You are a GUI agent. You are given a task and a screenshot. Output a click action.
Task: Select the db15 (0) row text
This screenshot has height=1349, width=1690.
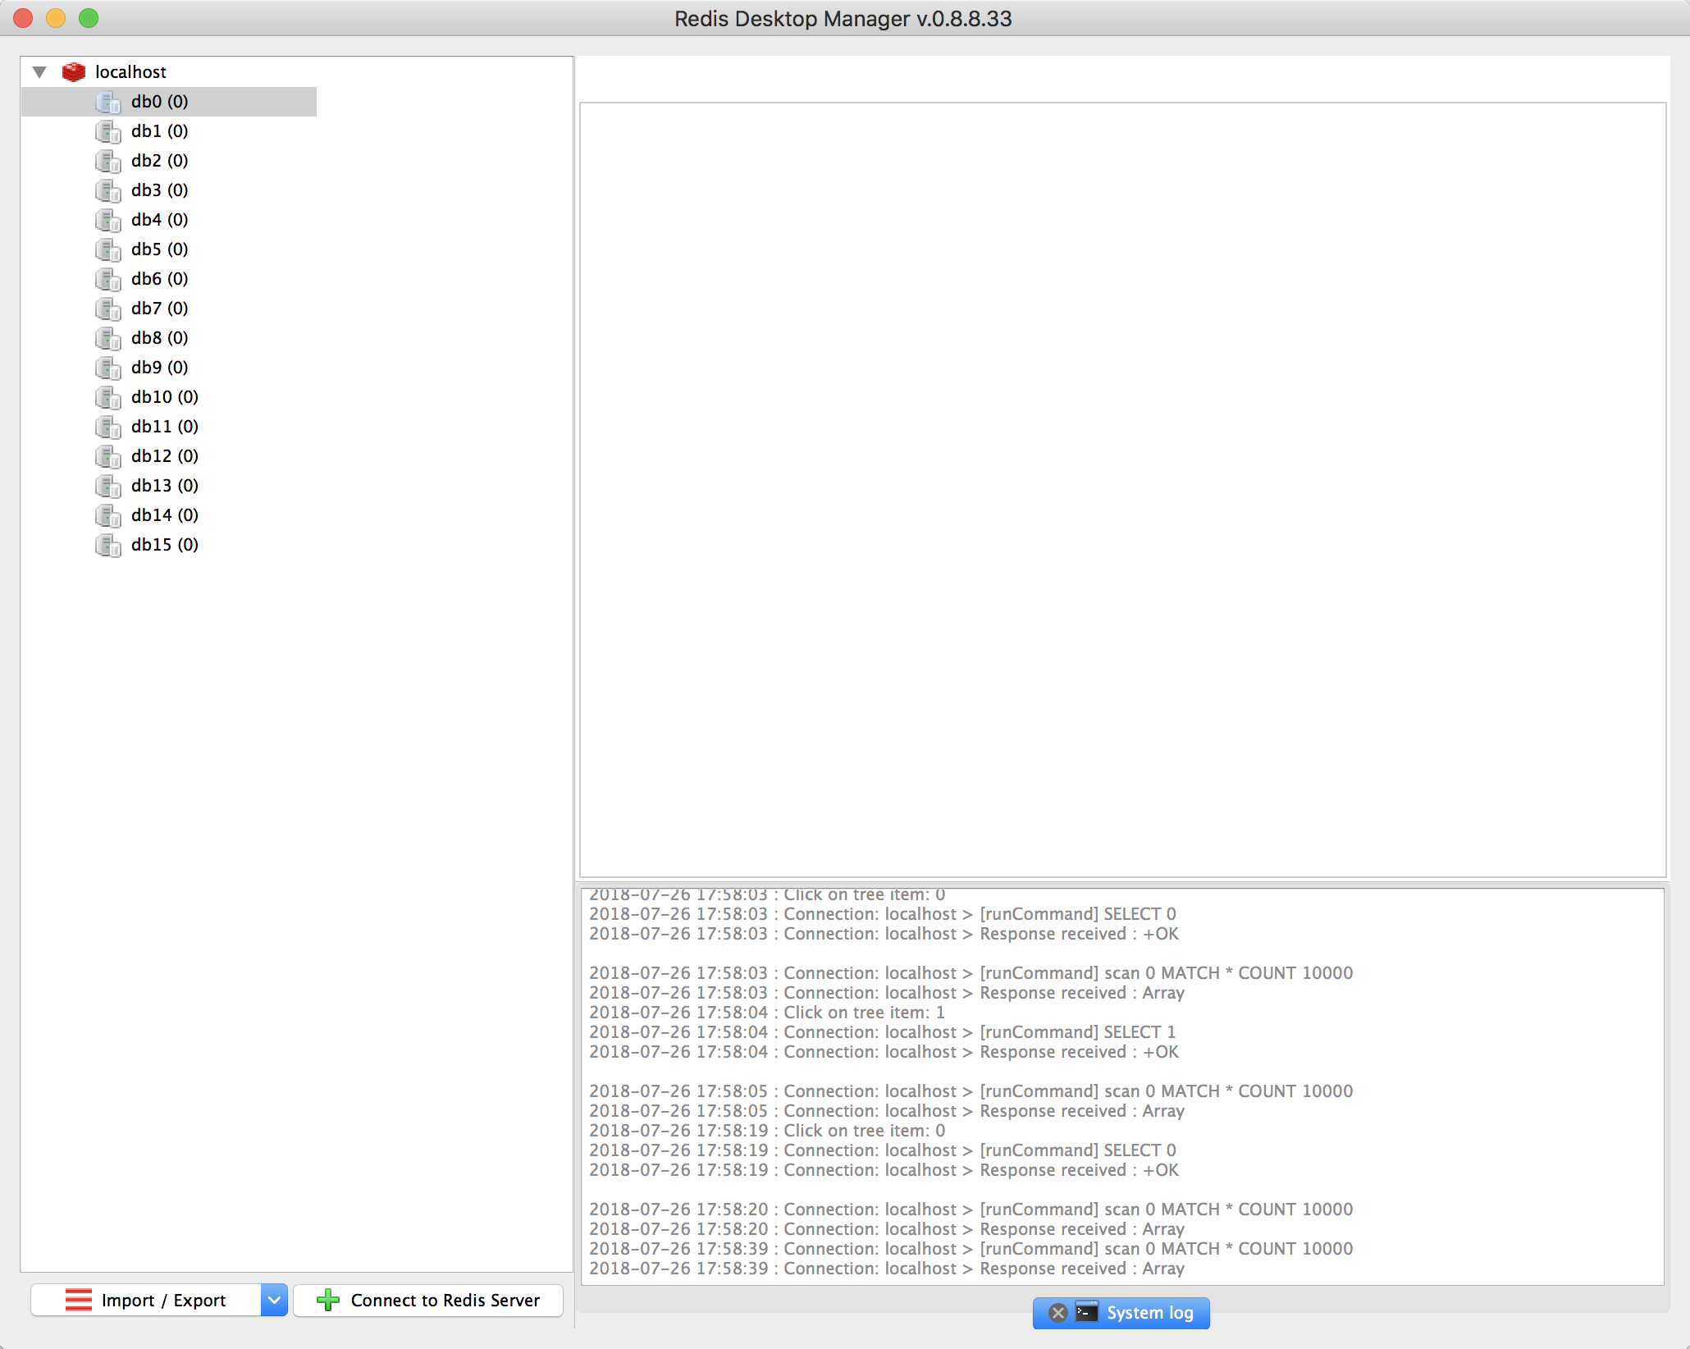click(165, 545)
